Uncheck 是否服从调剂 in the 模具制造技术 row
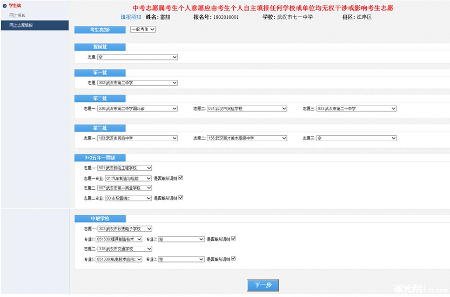 point(233,239)
